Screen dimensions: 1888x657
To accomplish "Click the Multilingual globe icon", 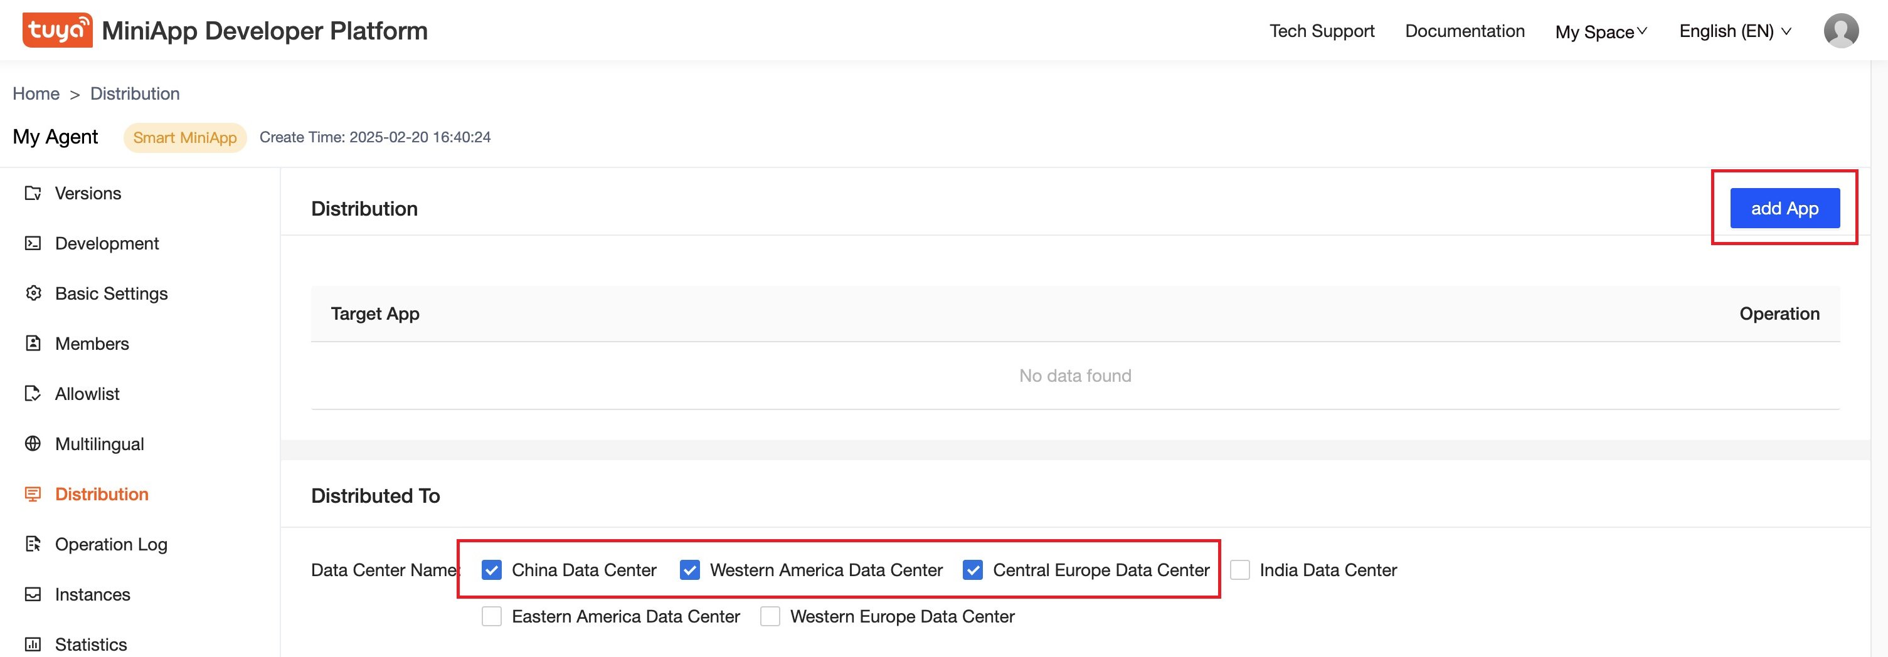I will click(33, 443).
